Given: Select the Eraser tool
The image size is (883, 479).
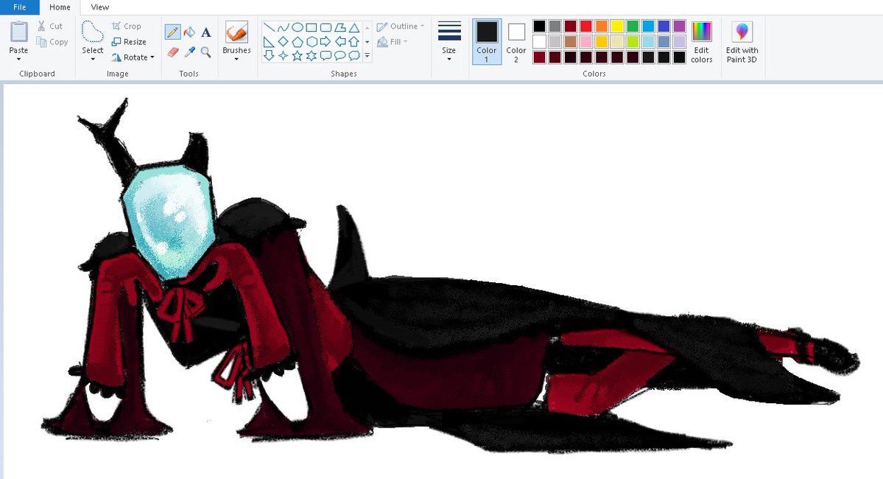Looking at the screenshot, I should [173, 52].
